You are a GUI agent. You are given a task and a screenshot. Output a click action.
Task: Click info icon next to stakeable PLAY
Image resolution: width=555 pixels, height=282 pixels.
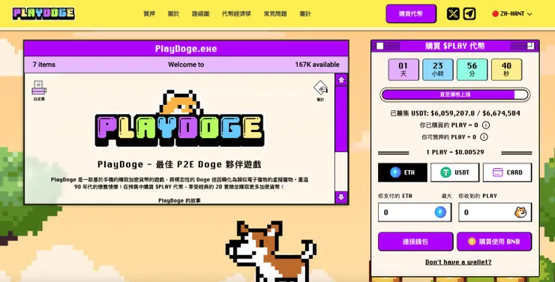484,137
